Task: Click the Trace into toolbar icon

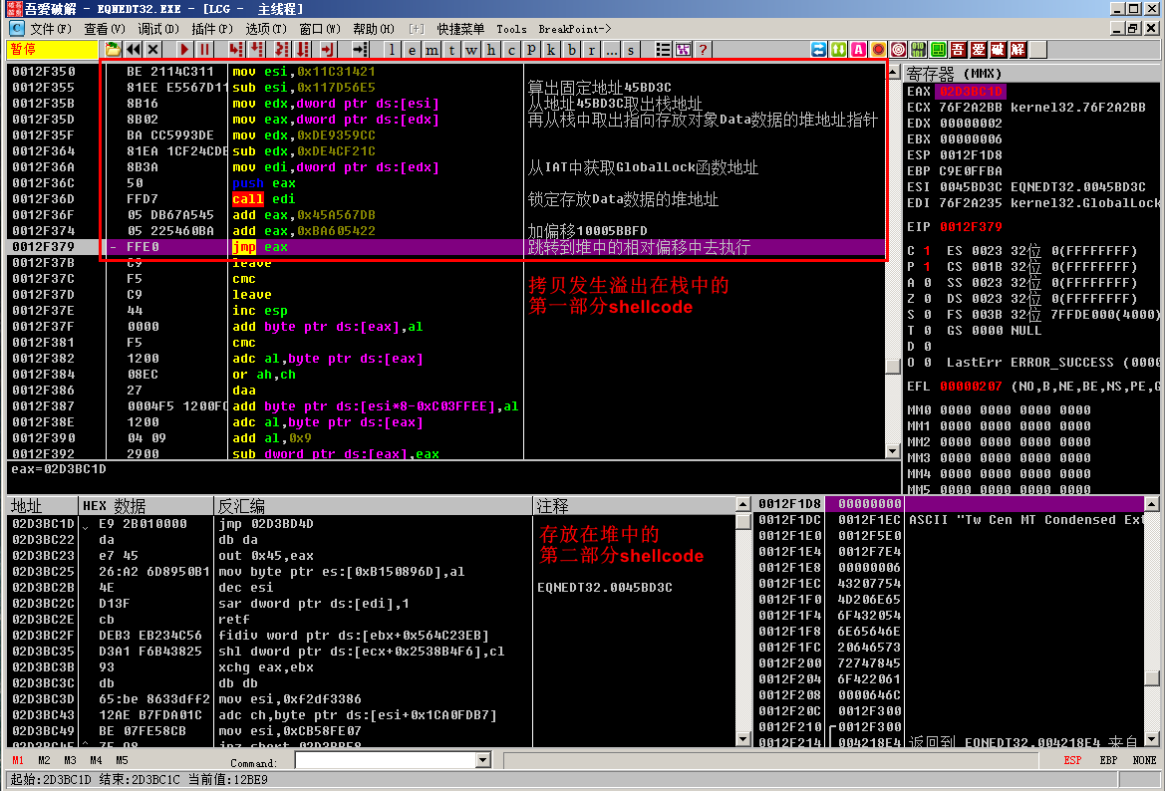Action: (x=282, y=50)
